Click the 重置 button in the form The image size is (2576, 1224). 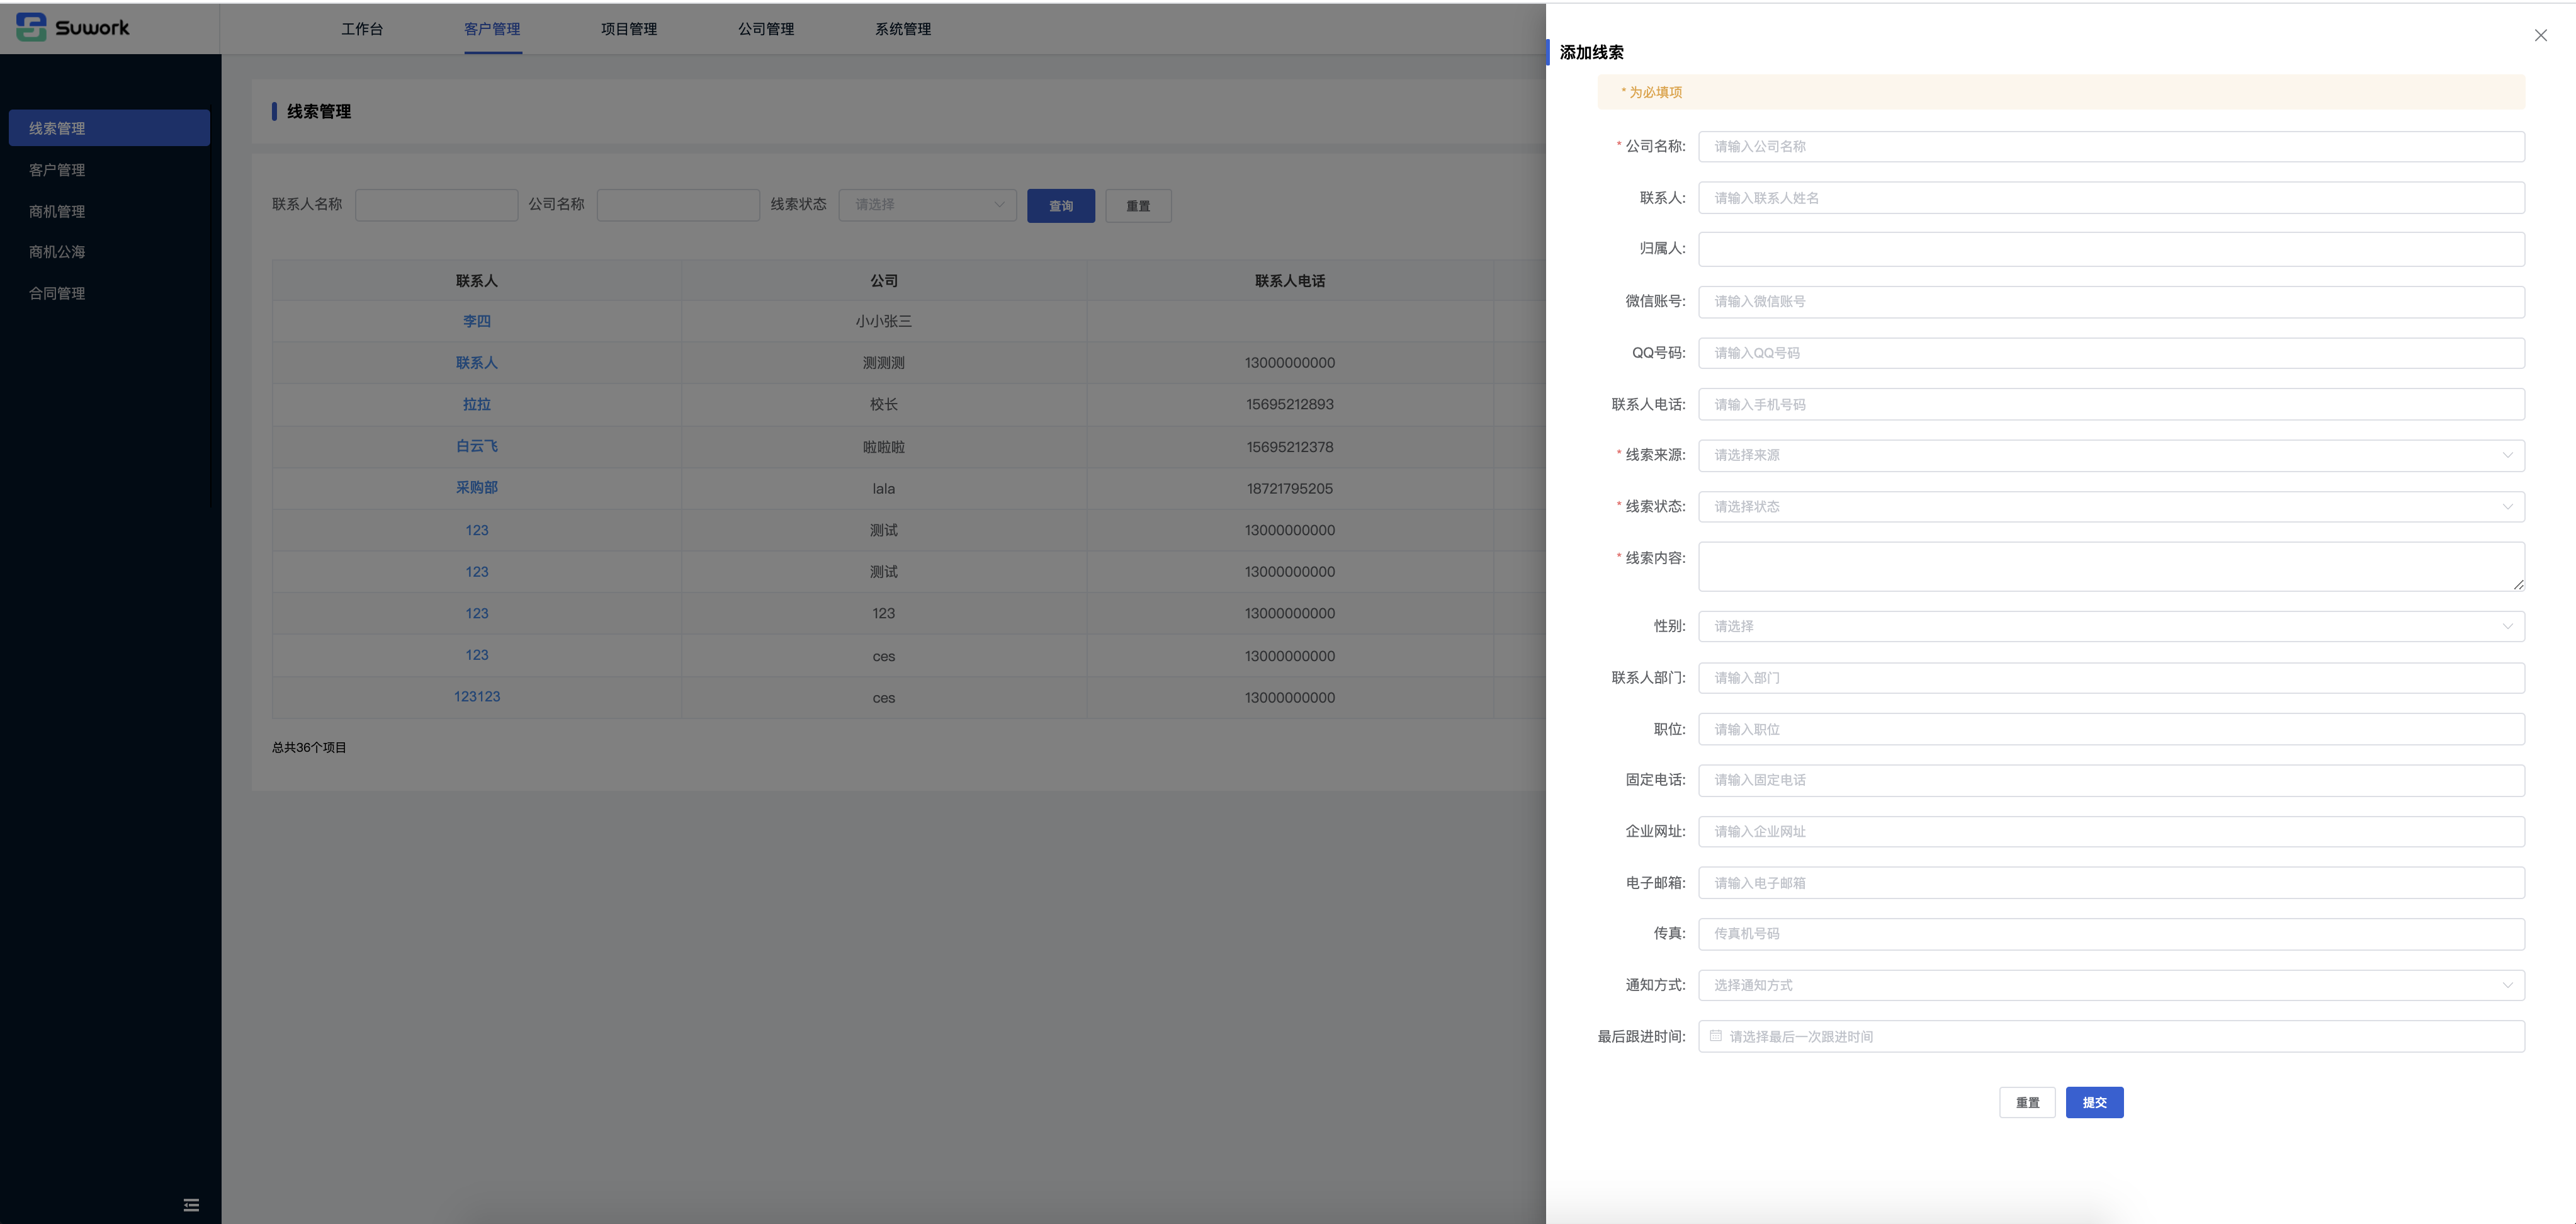(2027, 1102)
